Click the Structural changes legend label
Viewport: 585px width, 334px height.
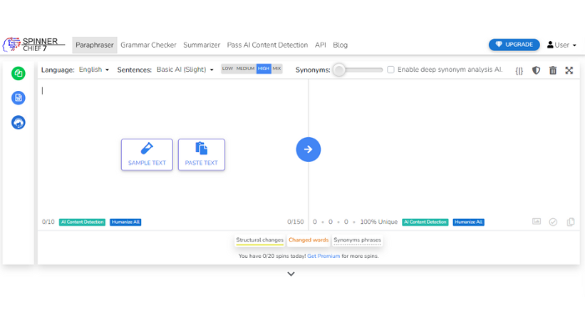(x=260, y=240)
